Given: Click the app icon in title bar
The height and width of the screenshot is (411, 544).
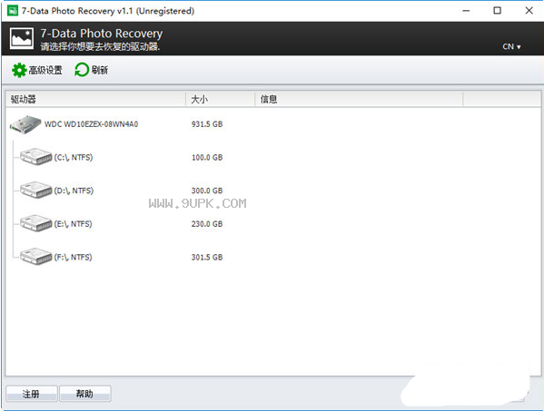Looking at the screenshot, I should [13, 11].
